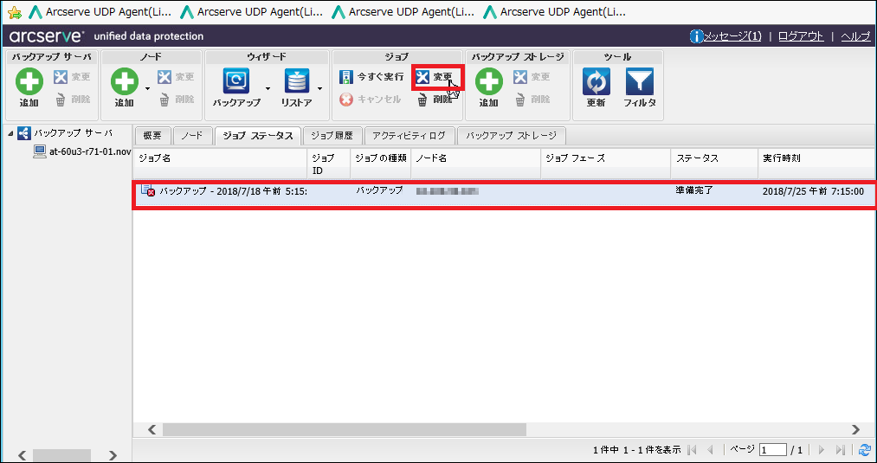Select the ジョブ ステータス tab
The width and height of the screenshot is (877, 463).
pos(258,135)
